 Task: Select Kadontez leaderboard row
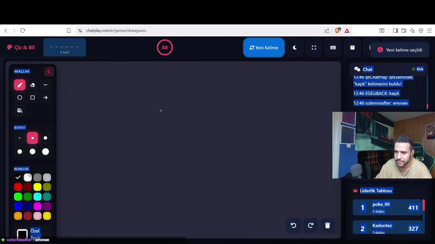387,227
